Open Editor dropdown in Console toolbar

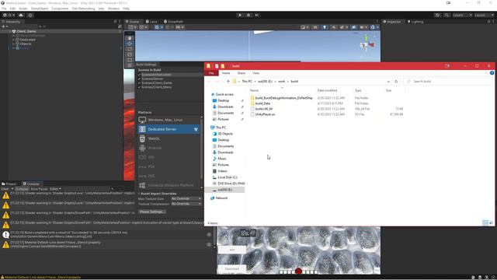point(55,189)
